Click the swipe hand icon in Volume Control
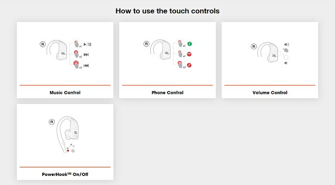Screen dimensions: 335x185 pyautogui.click(x=286, y=50)
